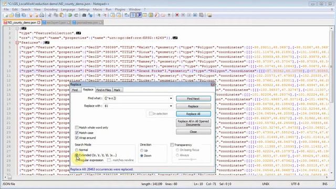Click the Replace button

click(x=193, y=106)
